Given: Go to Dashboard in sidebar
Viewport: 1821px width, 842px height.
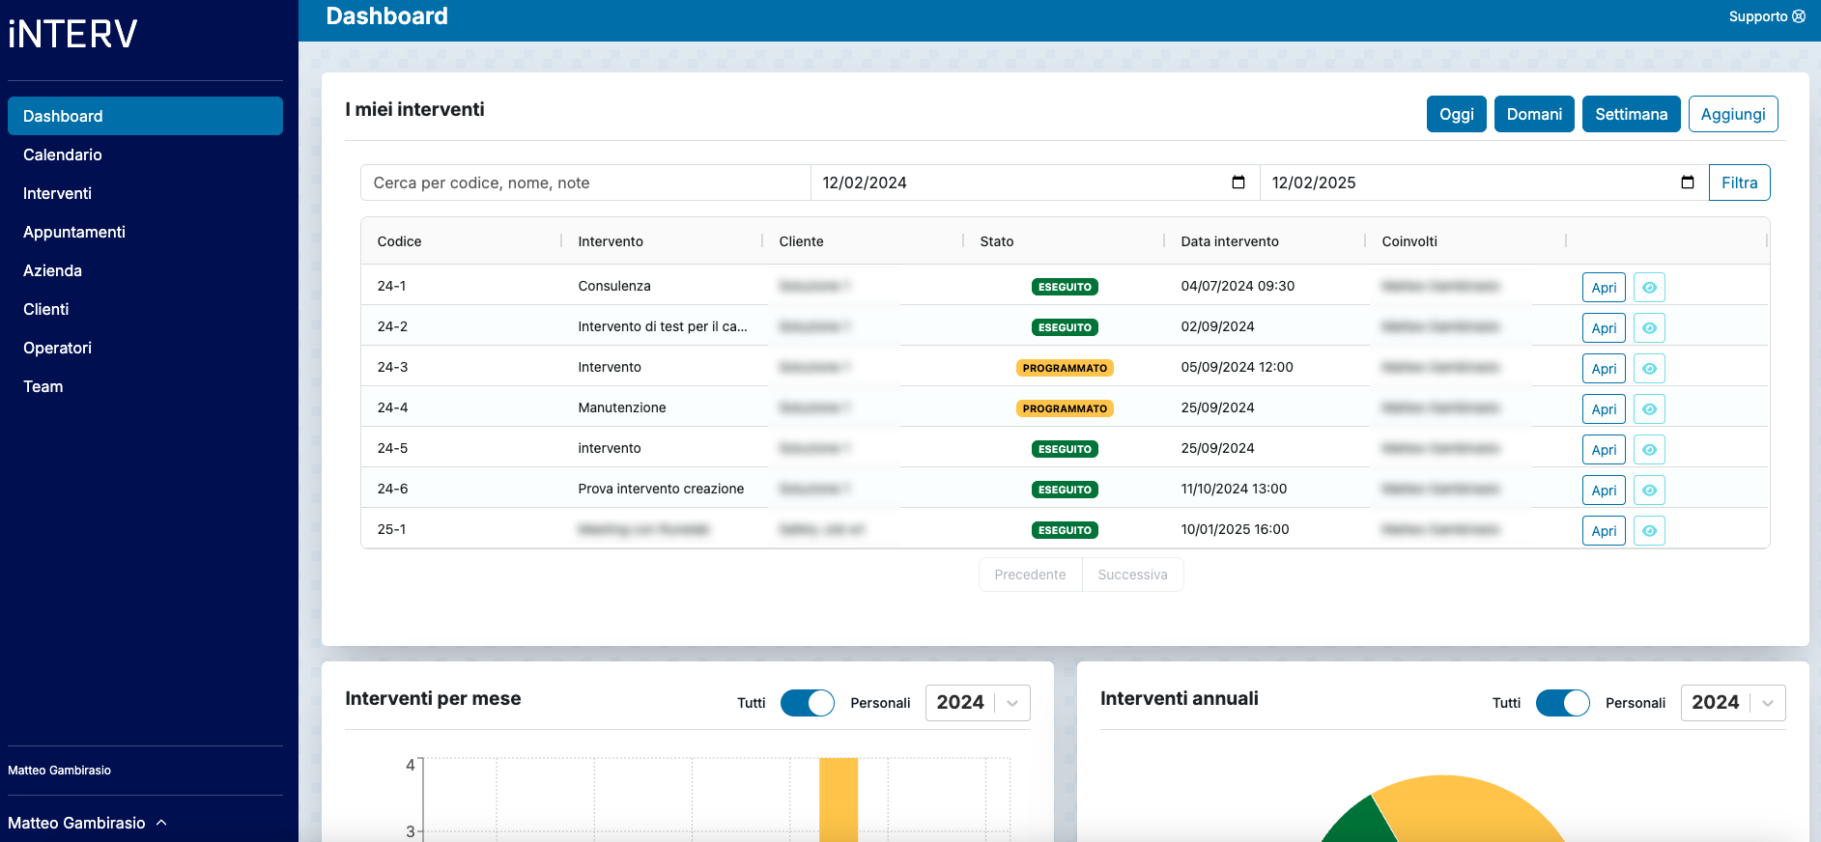Looking at the screenshot, I should pos(145,116).
